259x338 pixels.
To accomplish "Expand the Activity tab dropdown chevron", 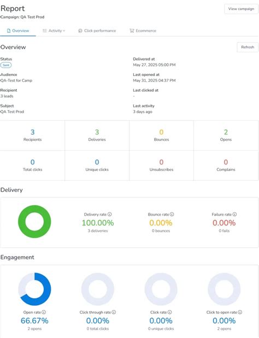I will (64, 31).
